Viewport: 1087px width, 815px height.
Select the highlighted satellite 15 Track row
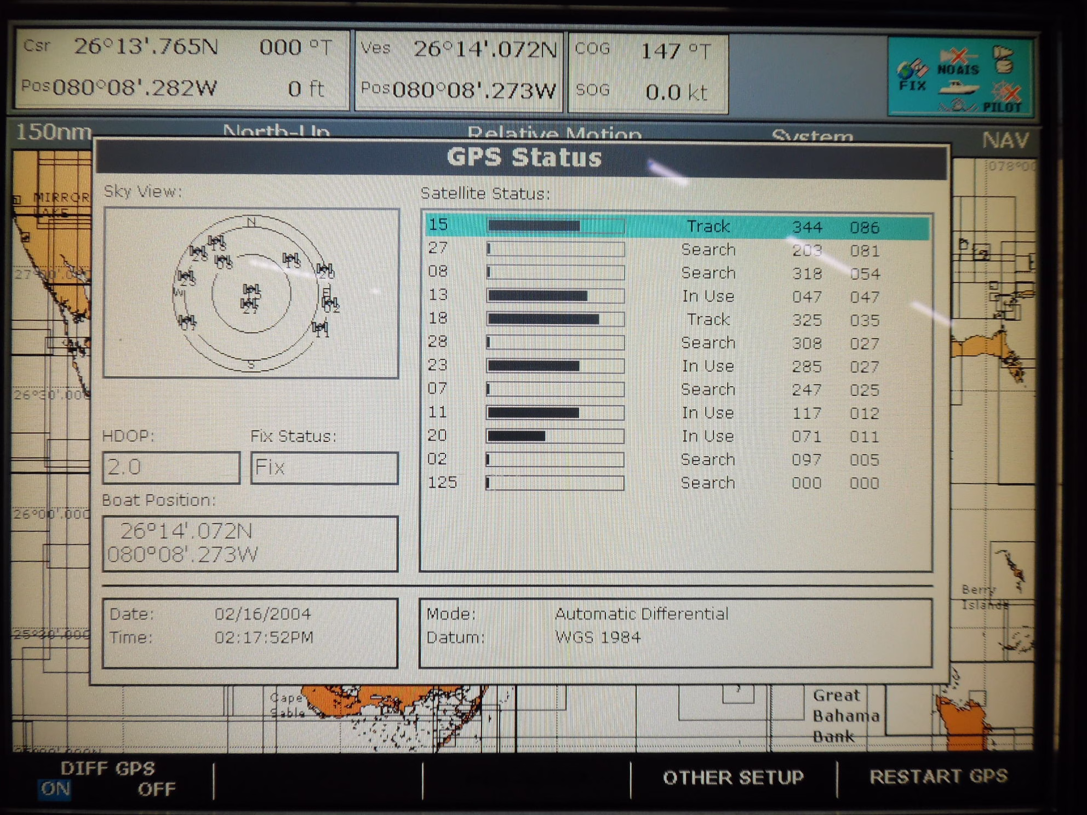pyautogui.click(x=677, y=226)
